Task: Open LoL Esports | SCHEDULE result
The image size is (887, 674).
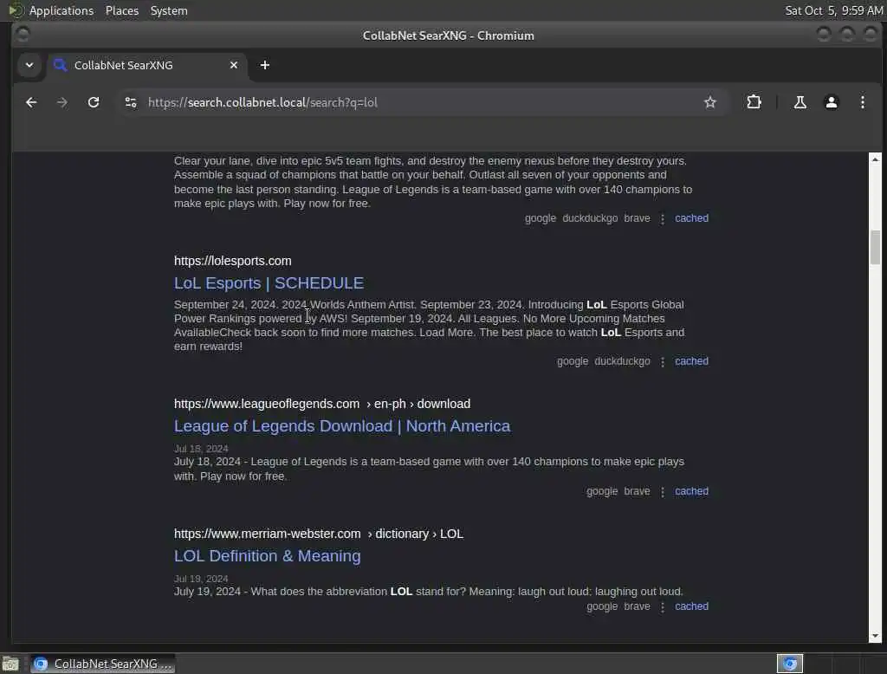Action: coord(269,283)
